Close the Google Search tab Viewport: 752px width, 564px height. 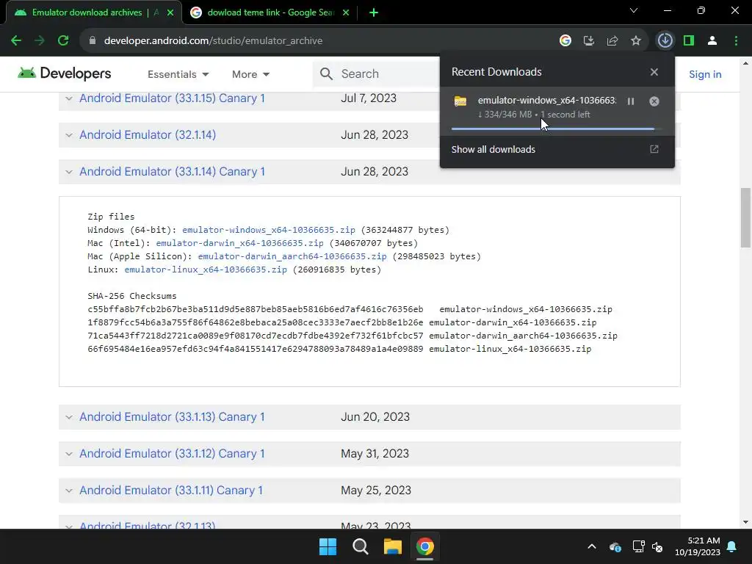coord(346,12)
